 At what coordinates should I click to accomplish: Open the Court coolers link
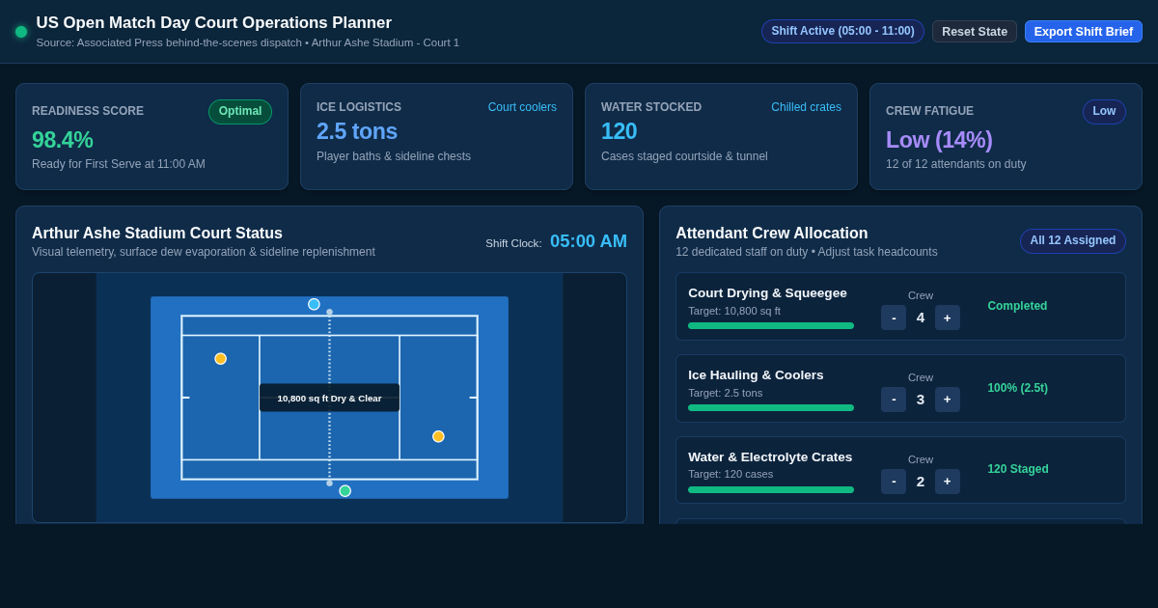point(522,107)
